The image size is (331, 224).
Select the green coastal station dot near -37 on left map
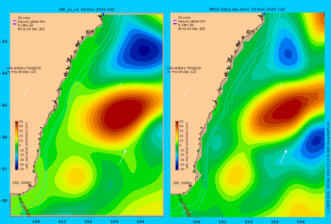tap(34, 171)
